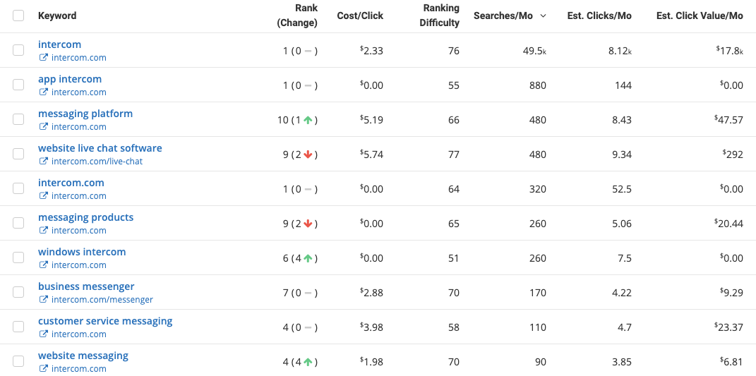Click green up arrow in windows intercom row
756x376 pixels.
pos(308,258)
